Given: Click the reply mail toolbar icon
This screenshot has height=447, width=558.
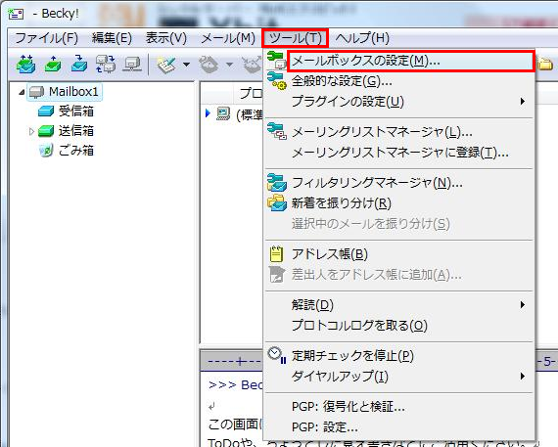Looking at the screenshot, I should pos(209,65).
